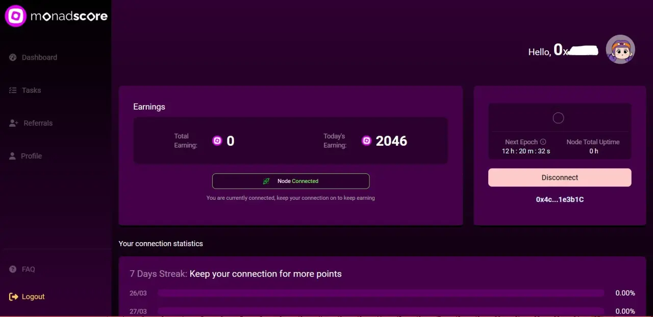This screenshot has height=317, width=653.
Task: Click the 27/03 streak progress bar
Action: point(381,311)
